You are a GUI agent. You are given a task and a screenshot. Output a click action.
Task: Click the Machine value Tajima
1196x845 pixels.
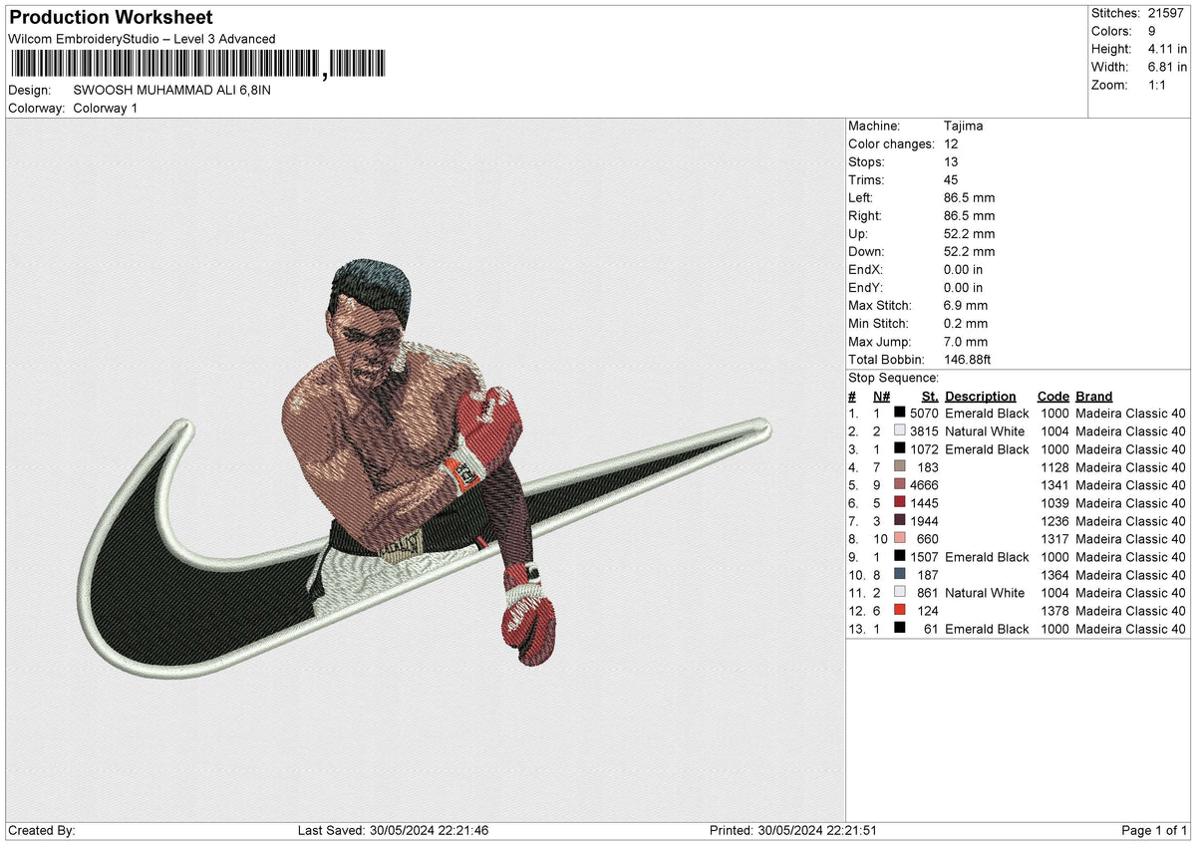pos(964,127)
